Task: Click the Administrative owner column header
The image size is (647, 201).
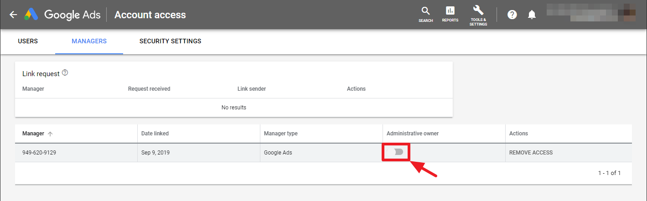Action: 412,134
